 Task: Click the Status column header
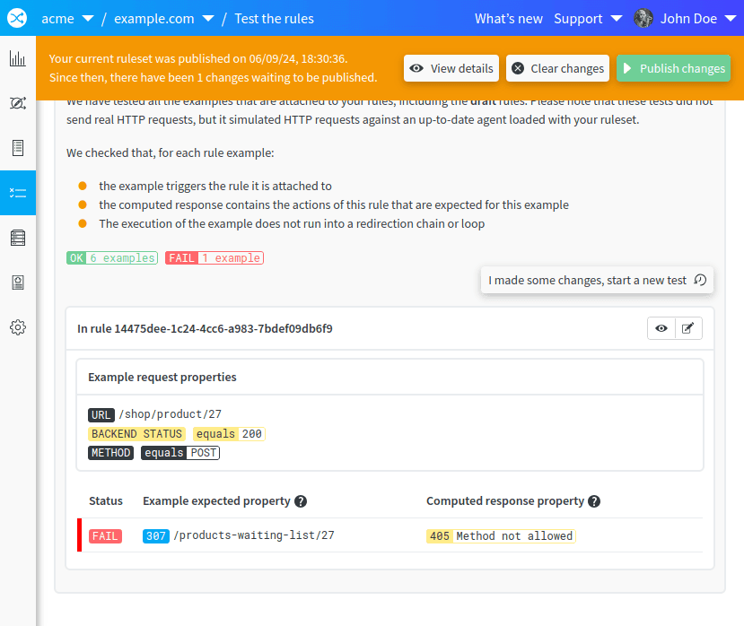106,501
